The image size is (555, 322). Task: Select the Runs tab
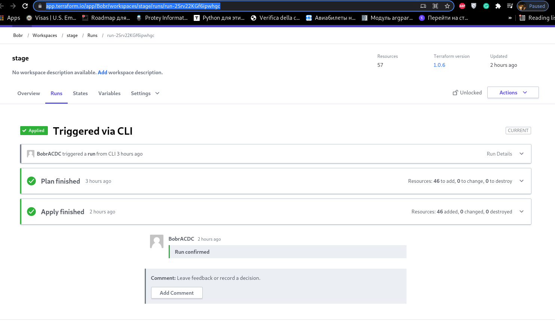click(56, 93)
